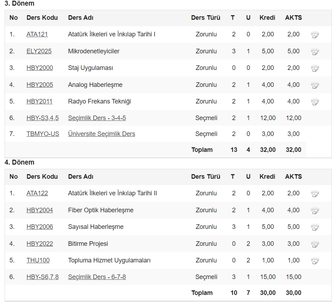Click HBY2022 course code link
This screenshot has height=302, width=334.
coord(40,244)
